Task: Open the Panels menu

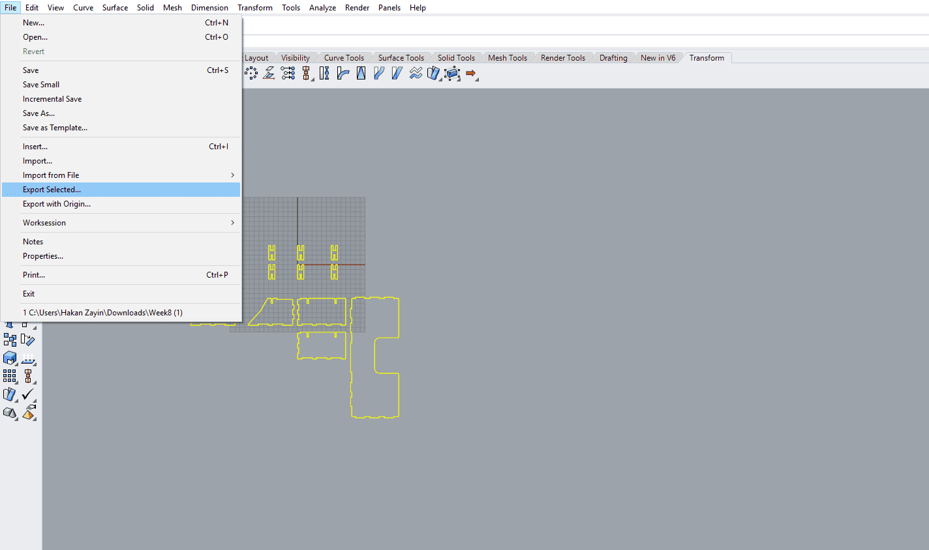Action: click(389, 8)
